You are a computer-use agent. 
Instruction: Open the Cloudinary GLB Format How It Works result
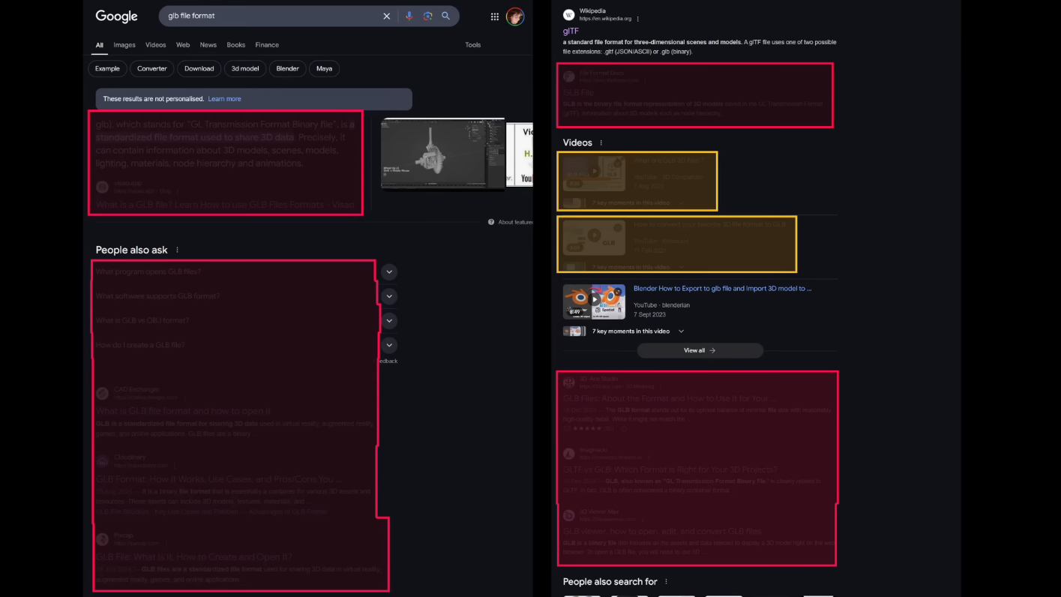[218, 478]
